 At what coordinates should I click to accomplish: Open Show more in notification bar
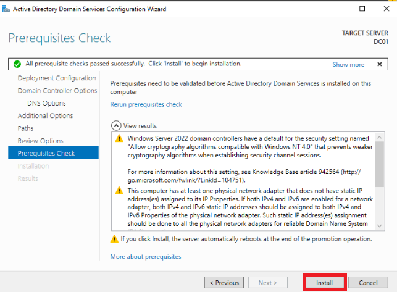pyautogui.click(x=348, y=64)
